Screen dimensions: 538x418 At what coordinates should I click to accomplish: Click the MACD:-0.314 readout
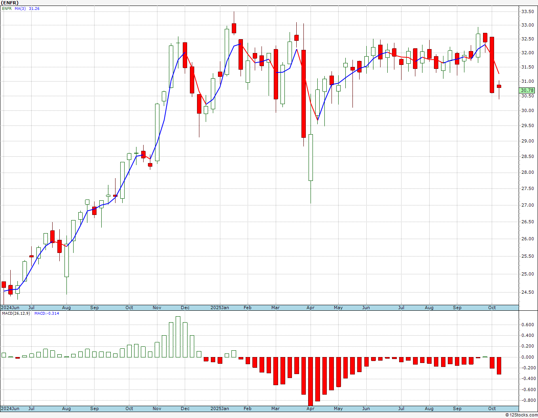click(47, 313)
